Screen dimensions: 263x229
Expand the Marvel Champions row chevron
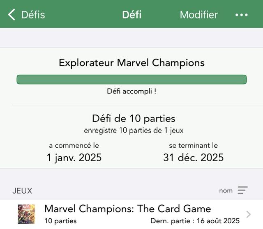pos(248,214)
